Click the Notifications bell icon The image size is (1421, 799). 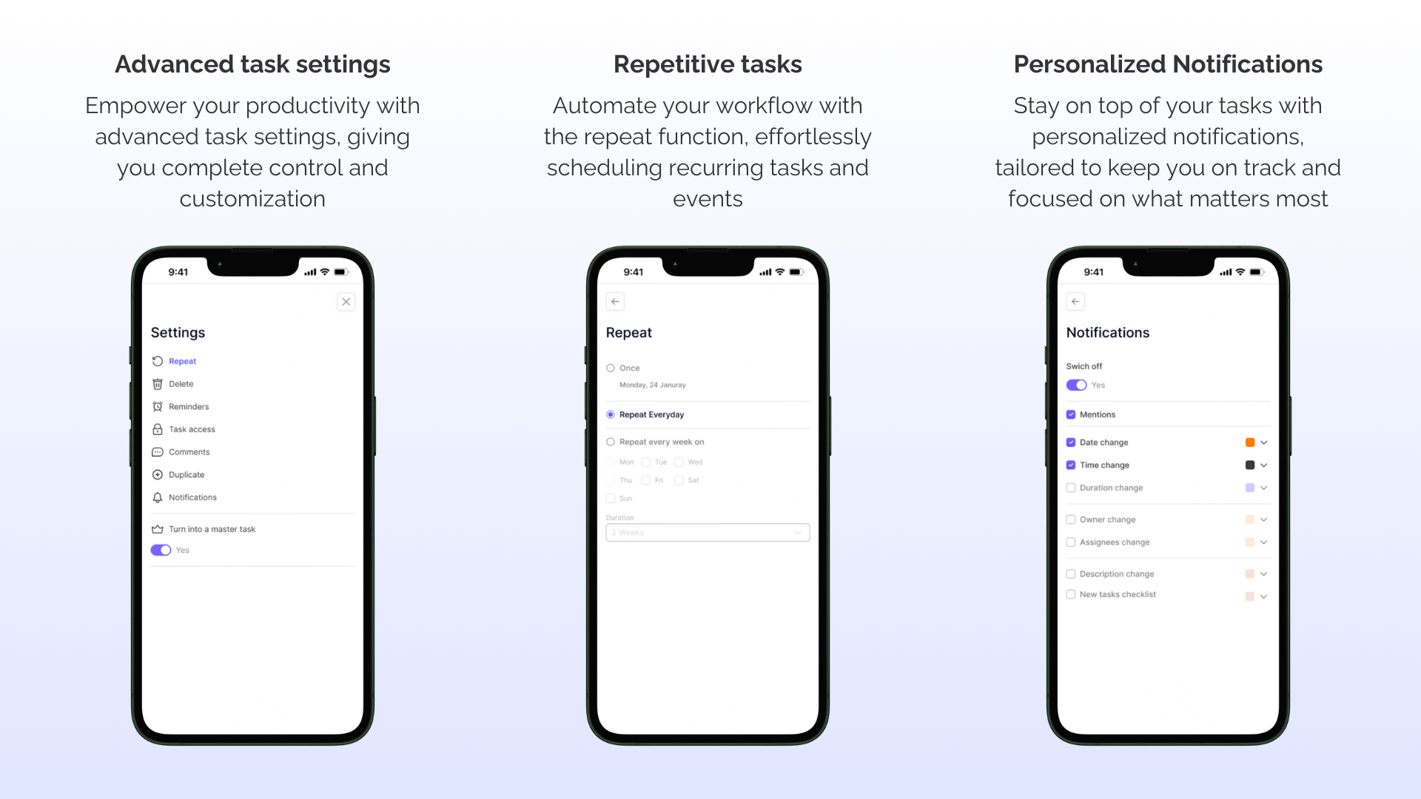(158, 496)
